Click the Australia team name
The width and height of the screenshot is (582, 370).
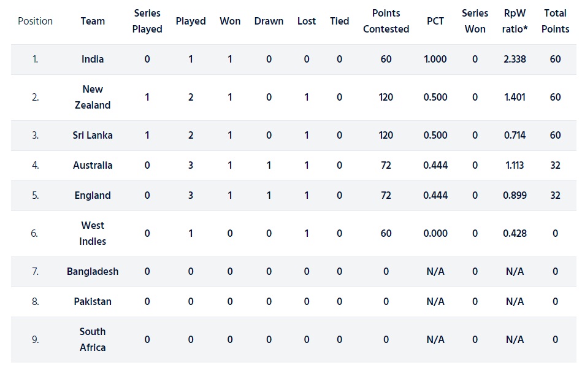point(93,165)
